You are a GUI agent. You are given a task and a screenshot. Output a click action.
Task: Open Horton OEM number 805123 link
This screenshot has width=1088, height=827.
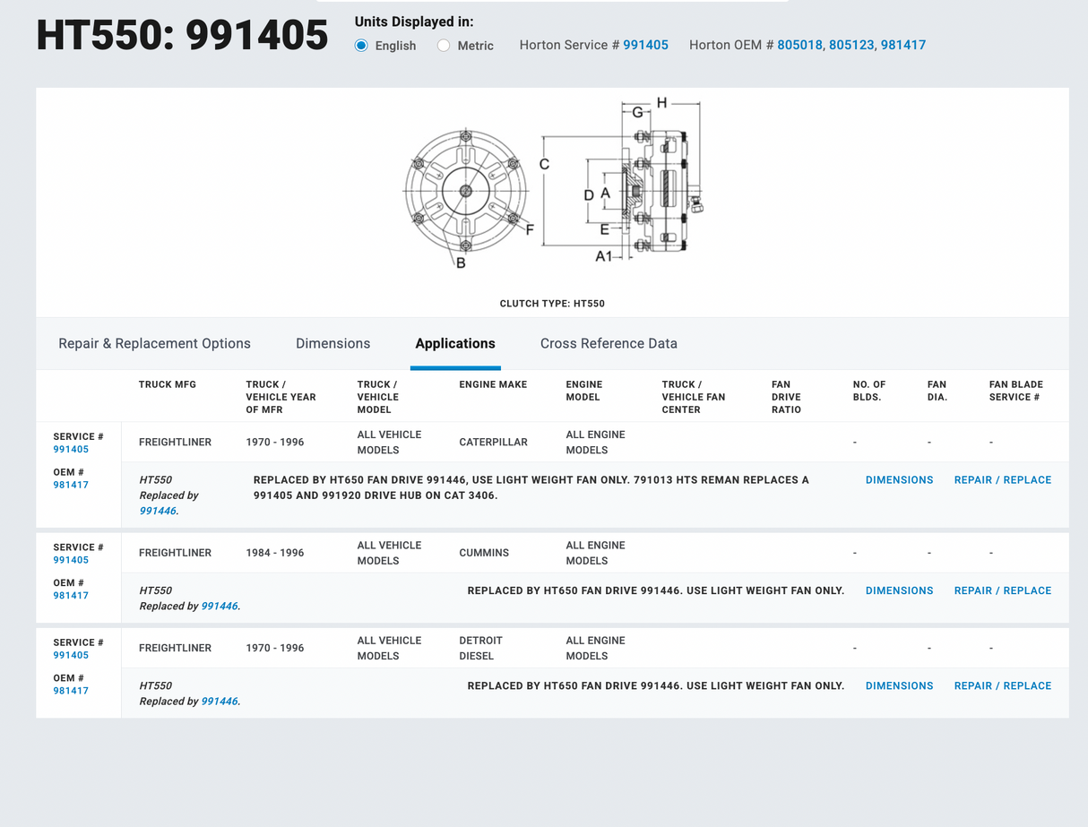[851, 45]
